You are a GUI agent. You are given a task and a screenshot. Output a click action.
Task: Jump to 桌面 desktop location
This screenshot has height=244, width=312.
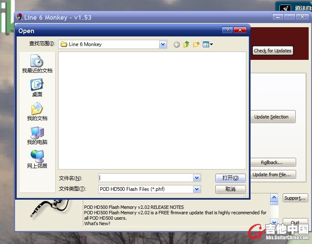pyautogui.click(x=37, y=87)
